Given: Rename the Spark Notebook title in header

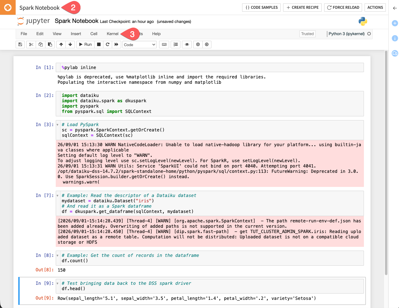Looking at the screenshot, I should [x=76, y=21].
